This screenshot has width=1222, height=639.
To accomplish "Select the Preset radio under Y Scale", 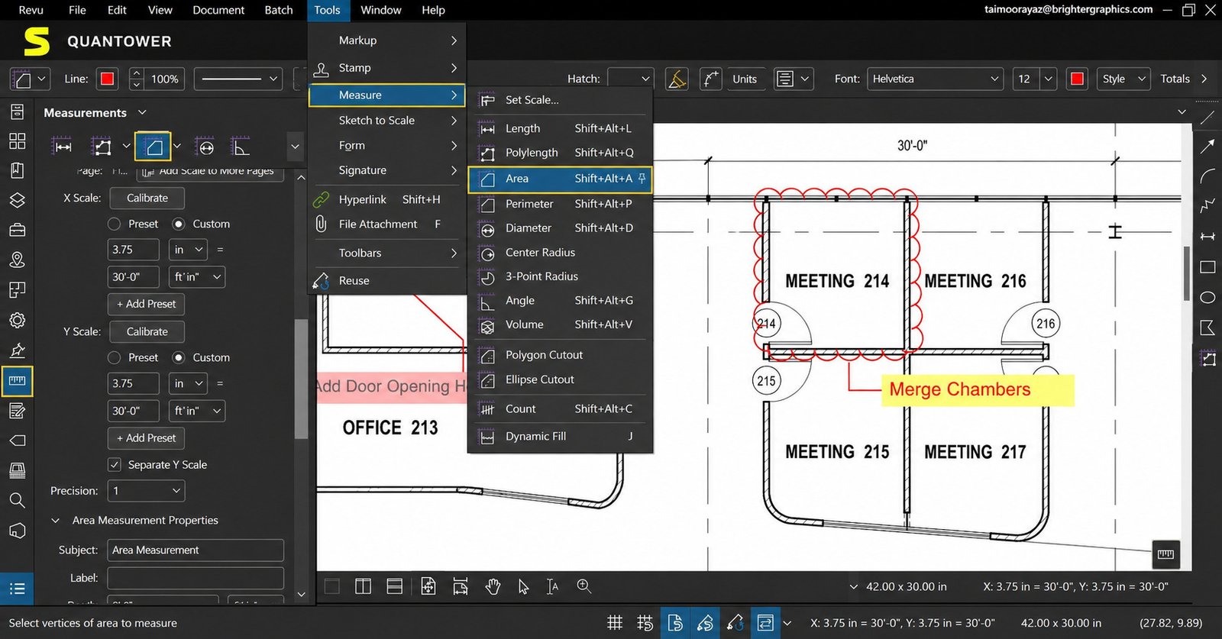I will [115, 357].
